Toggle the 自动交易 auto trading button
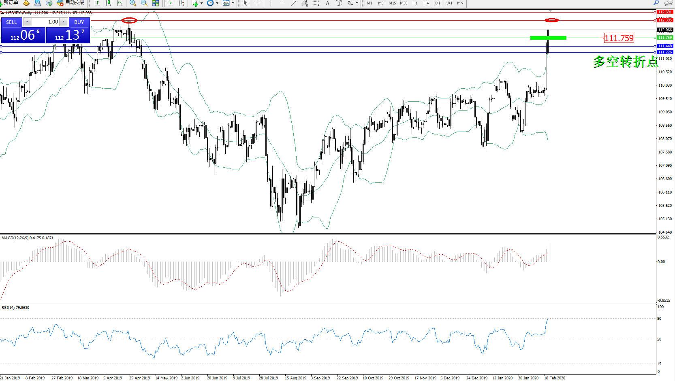This screenshot has width=675, height=381. 71,3
